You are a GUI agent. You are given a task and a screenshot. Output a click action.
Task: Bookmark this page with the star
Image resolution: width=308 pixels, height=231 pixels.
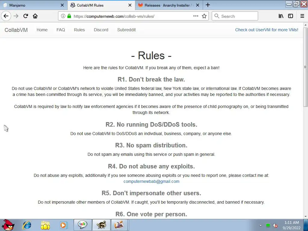click(204, 16)
